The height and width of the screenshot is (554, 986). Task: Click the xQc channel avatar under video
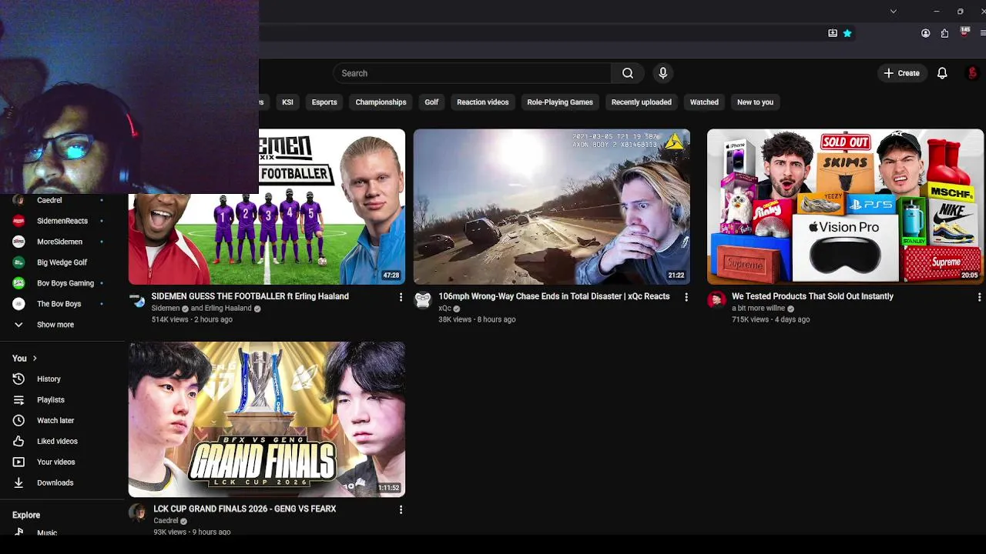(423, 300)
